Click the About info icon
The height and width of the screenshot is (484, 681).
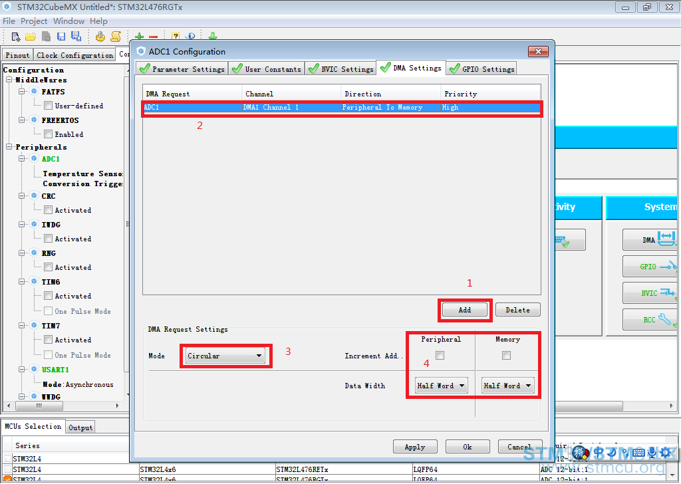(x=190, y=37)
